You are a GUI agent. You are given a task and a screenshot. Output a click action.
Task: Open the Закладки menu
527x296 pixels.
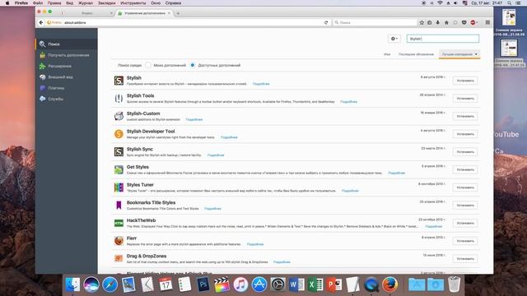(x=106, y=3)
